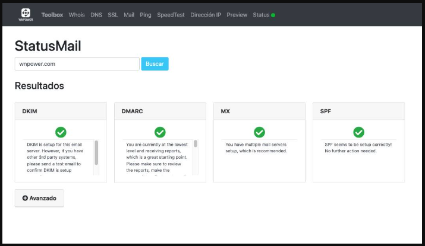The image size is (425, 246).
Task: Expand the Avanzado section
Action: [x=39, y=198]
